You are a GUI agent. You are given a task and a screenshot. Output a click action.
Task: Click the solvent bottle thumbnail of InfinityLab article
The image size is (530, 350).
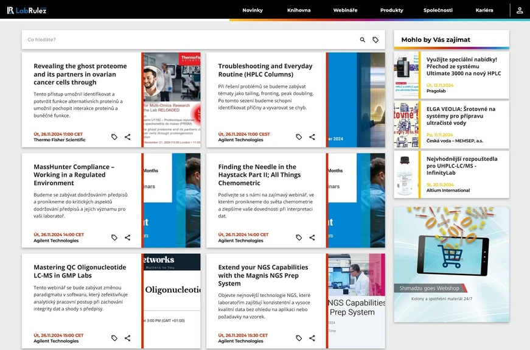(406, 175)
